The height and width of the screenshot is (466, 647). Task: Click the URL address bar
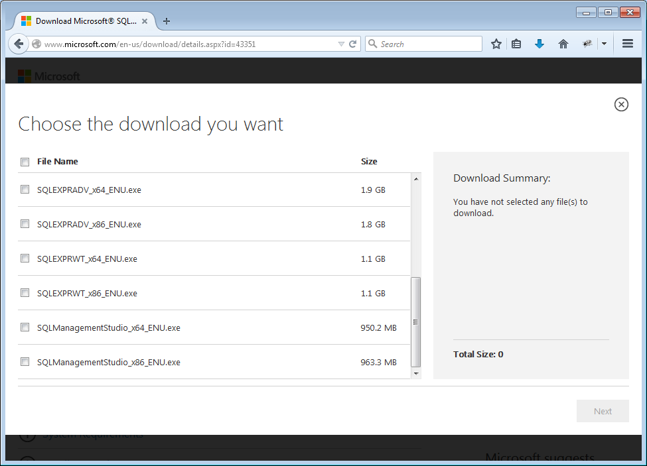coord(190,44)
